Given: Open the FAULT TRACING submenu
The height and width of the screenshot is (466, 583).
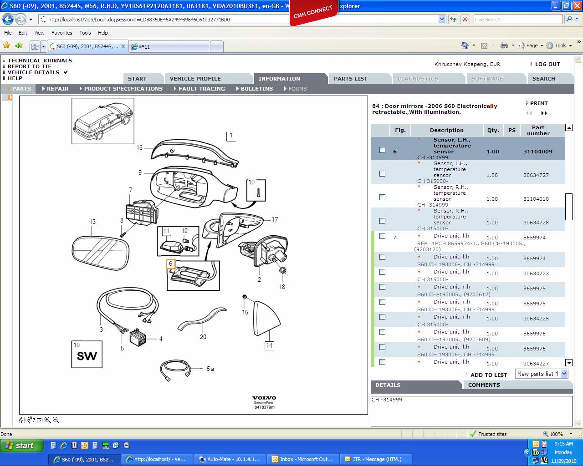Looking at the screenshot, I should [201, 89].
